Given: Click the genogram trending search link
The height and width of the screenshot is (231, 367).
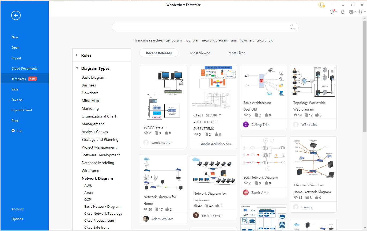Looking at the screenshot, I should tap(173, 40).
